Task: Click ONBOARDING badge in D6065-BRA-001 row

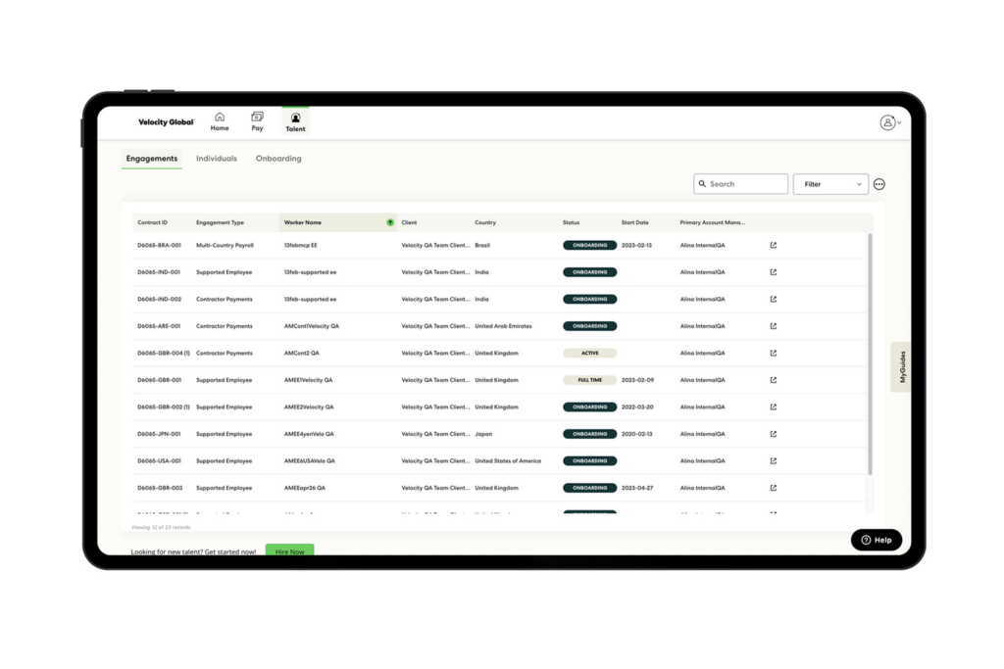Action: [x=589, y=245]
